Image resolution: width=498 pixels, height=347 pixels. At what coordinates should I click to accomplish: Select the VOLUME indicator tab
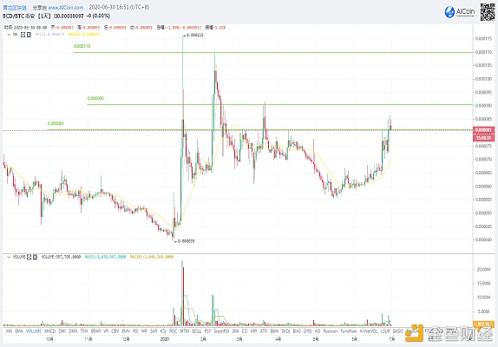click(34, 331)
